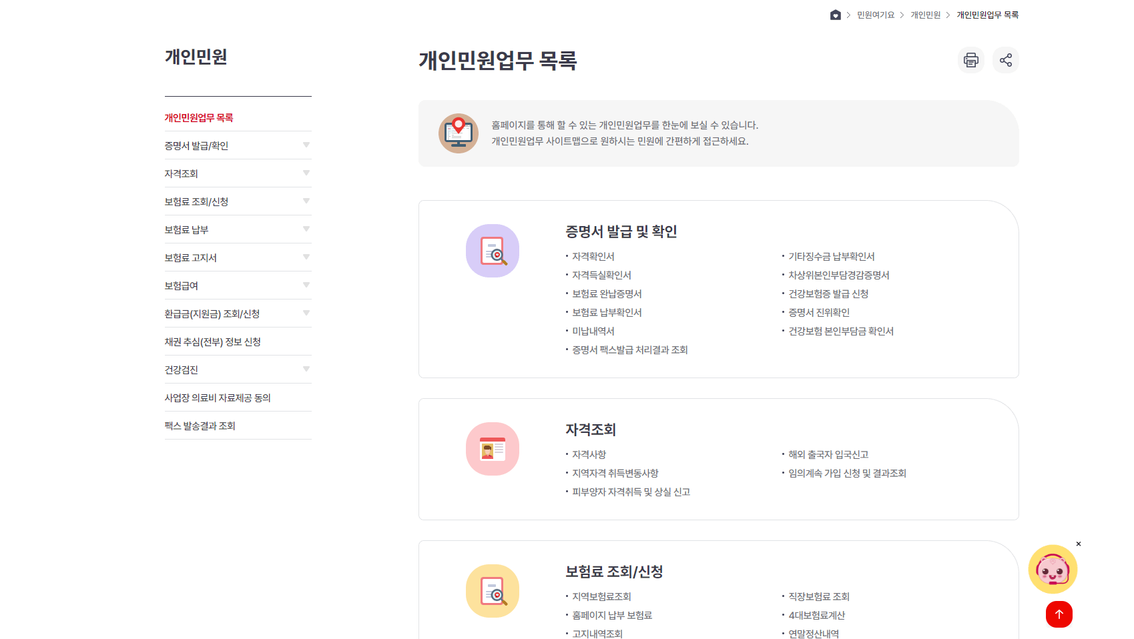The width and height of the screenshot is (1134, 639).
Task: Click the monitor location icon in the notice box
Action: point(459,133)
